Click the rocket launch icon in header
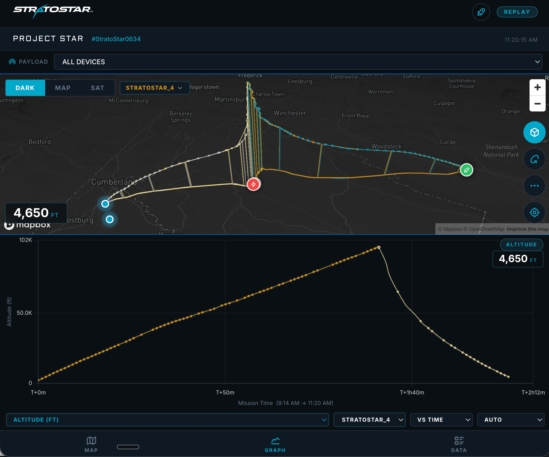The width and height of the screenshot is (549, 457). 481,12
